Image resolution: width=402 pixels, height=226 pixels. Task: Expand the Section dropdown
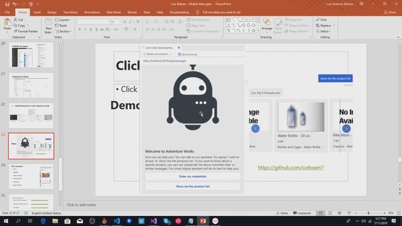coord(63,31)
